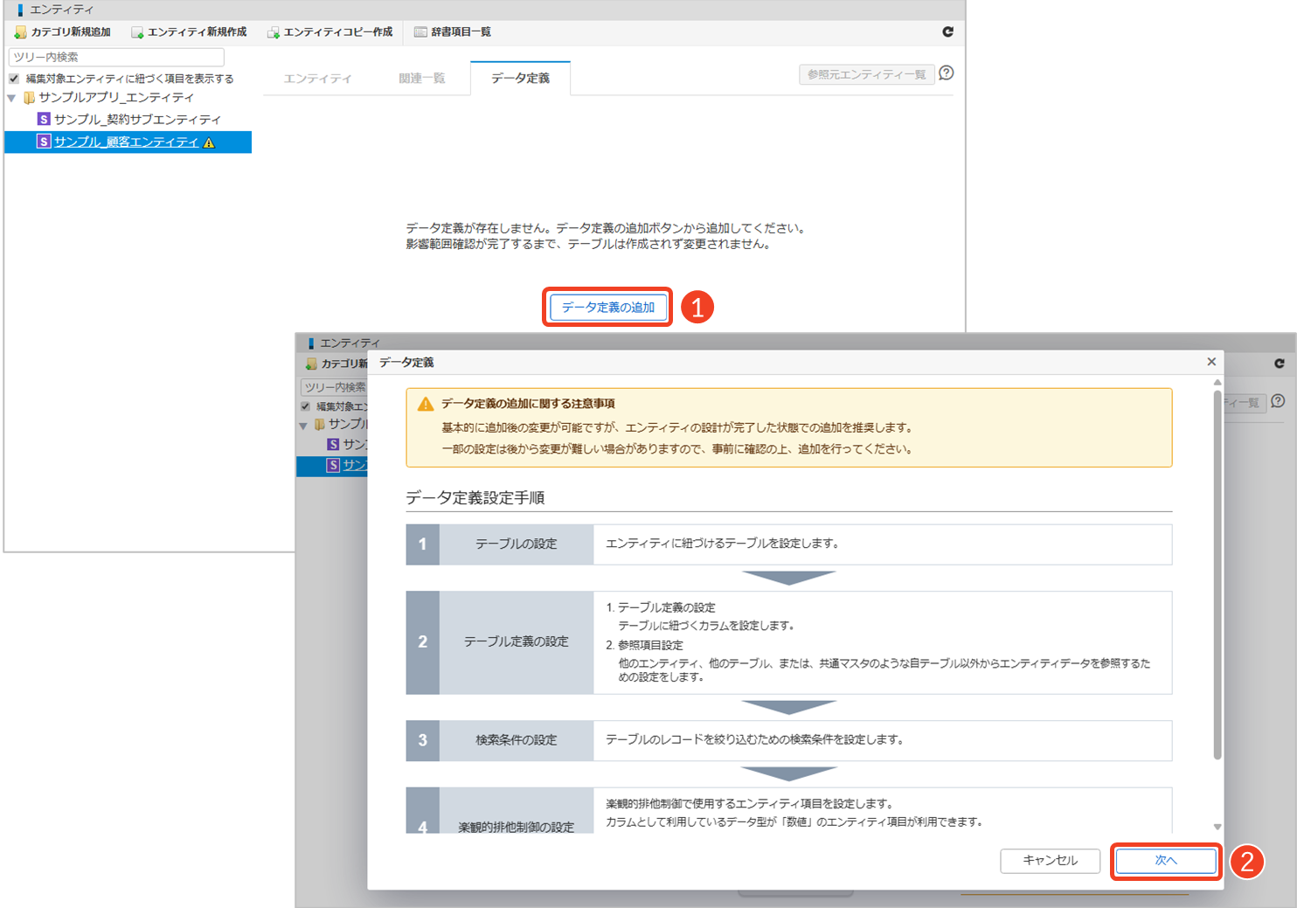Collapse the サンプルアプリ_エンティティ tree node

click(x=11, y=98)
